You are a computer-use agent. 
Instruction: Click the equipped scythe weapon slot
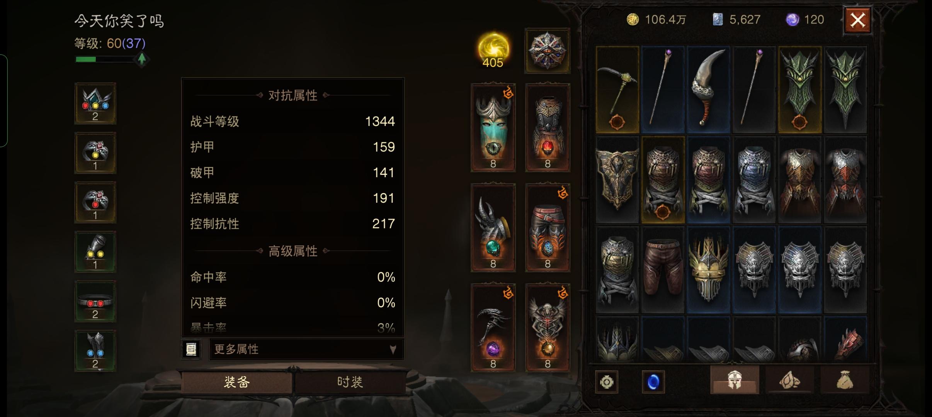click(493, 328)
